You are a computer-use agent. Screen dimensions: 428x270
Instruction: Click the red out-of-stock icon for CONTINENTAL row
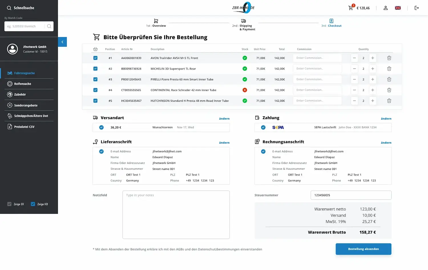point(245,90)
